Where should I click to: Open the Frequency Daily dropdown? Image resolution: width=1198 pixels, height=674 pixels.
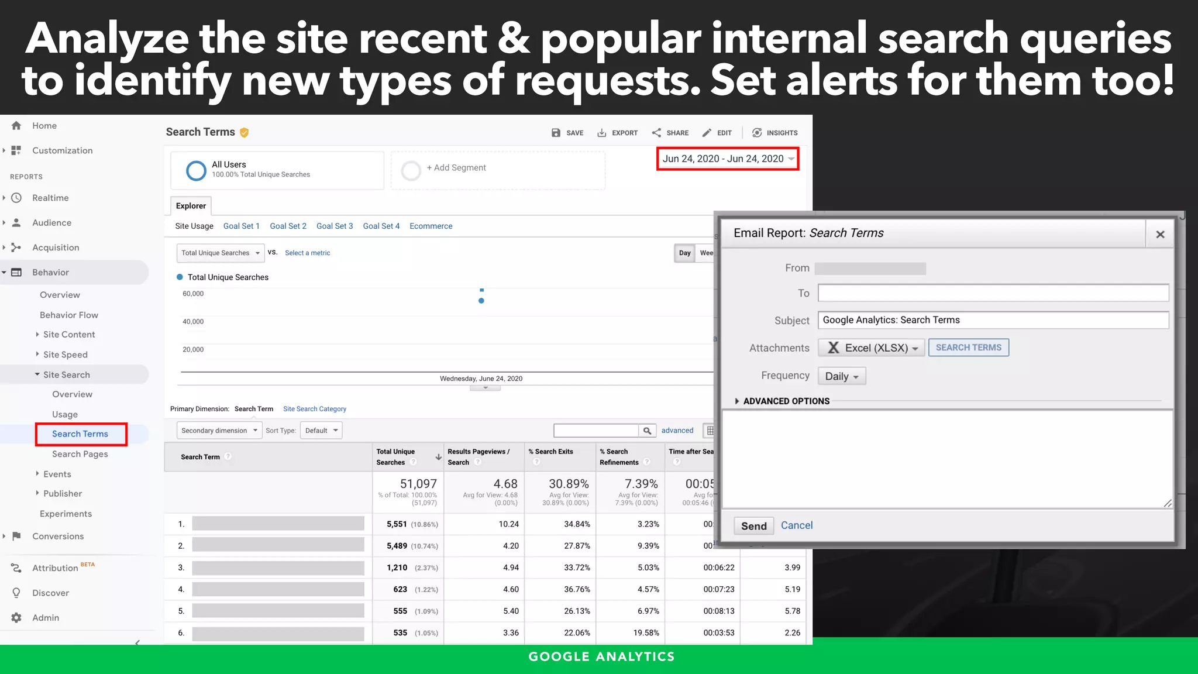tap(842, 376)
